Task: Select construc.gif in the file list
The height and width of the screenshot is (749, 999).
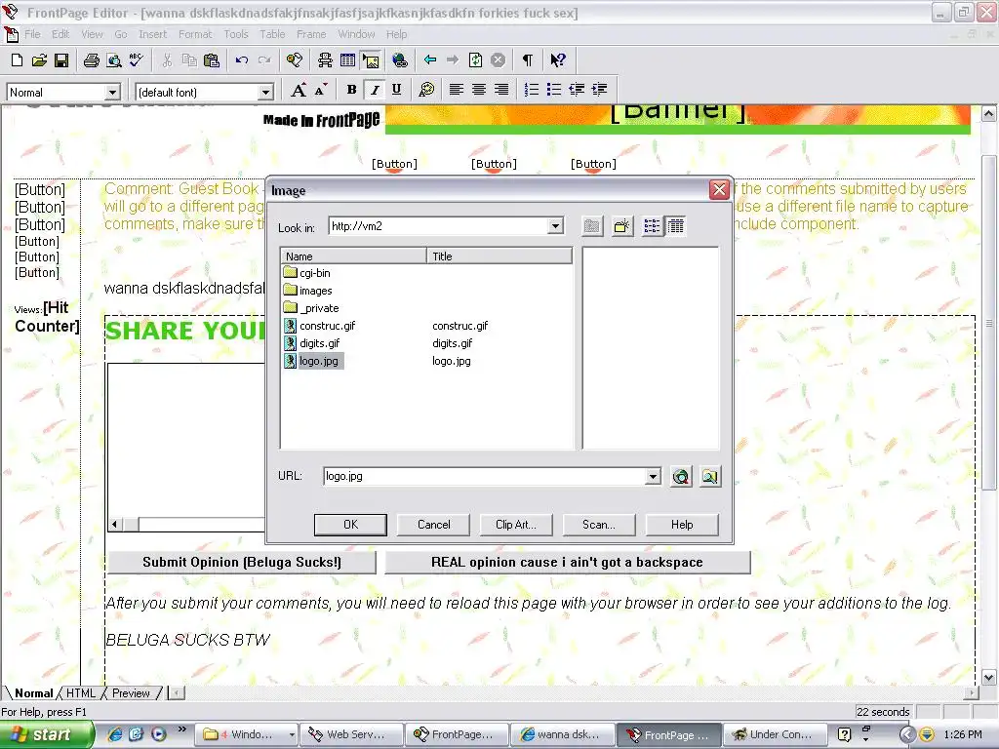Action: [x=320, y=326]
